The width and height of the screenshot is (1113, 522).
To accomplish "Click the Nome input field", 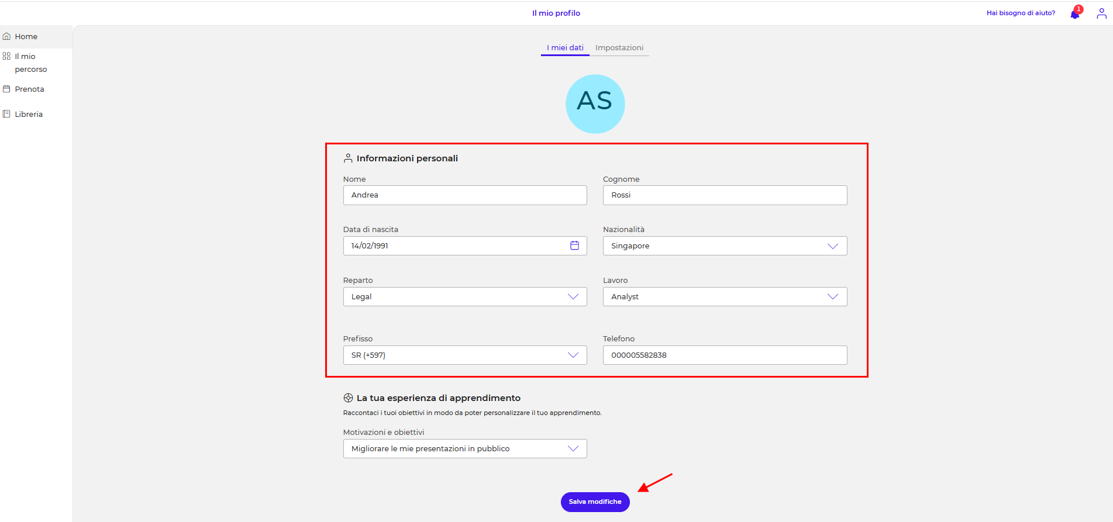I will (x=464, y=195).
